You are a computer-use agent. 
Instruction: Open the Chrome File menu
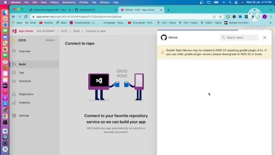tap(27, 3)
